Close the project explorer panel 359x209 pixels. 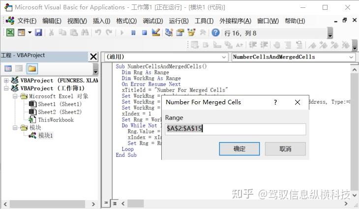coord(93,57)
